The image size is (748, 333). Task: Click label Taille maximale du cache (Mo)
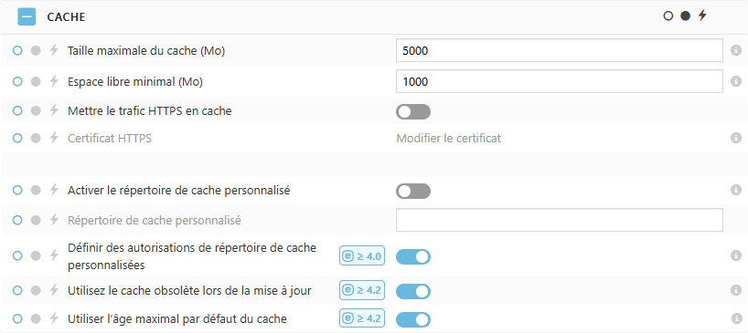146,50
